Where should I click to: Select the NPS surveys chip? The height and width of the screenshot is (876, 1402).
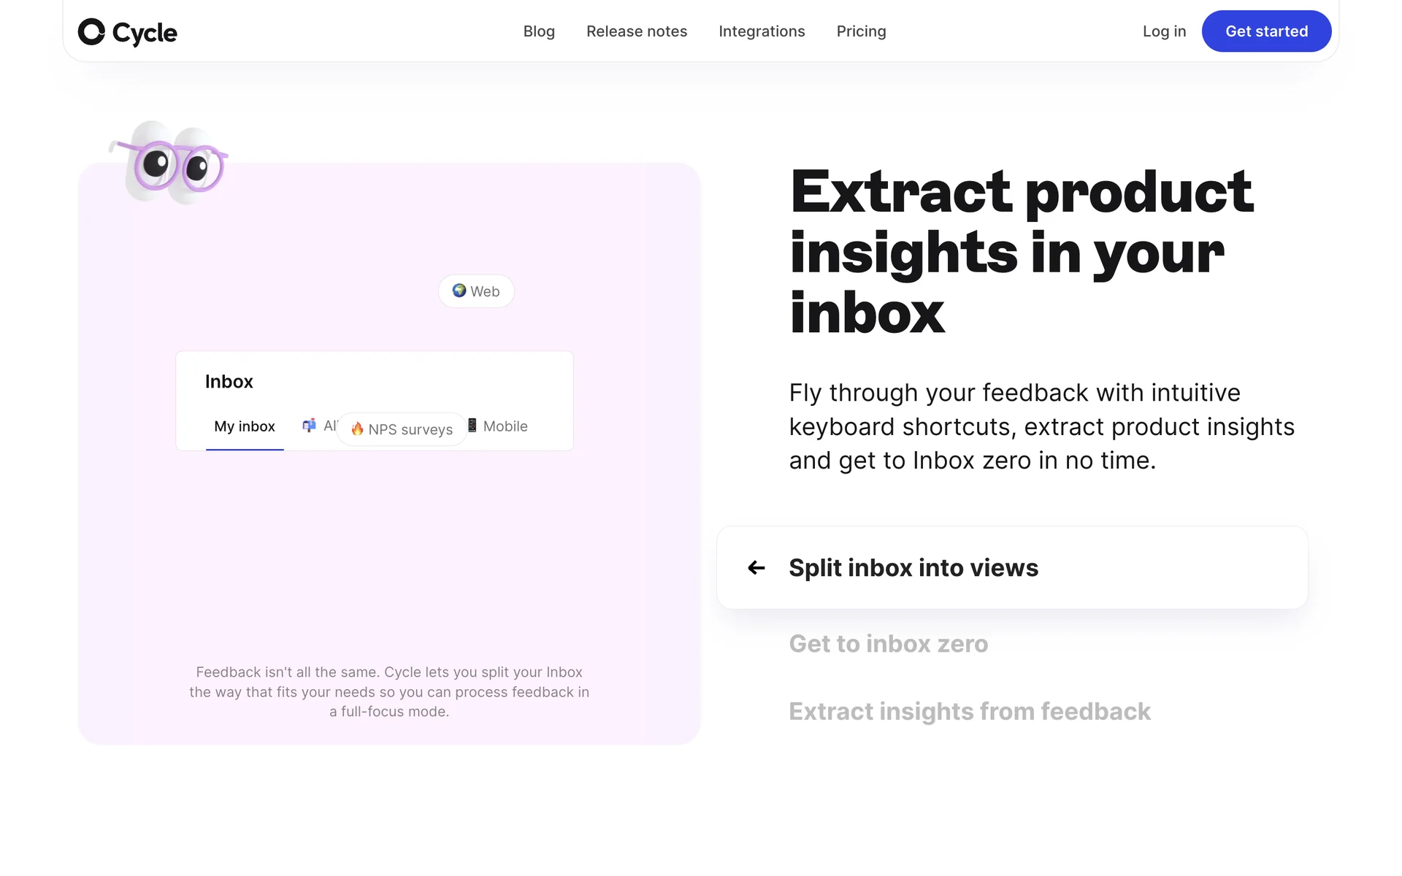410,429
